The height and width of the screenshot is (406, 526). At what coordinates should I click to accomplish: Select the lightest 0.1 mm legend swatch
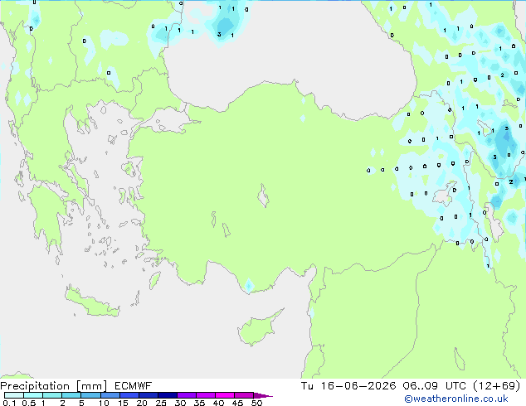point(14,395)
